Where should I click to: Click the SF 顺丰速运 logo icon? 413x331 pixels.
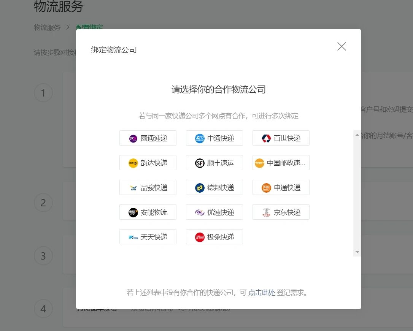[x=200, y=163]
